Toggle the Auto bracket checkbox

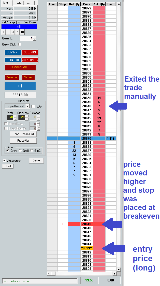pos(33,107)
